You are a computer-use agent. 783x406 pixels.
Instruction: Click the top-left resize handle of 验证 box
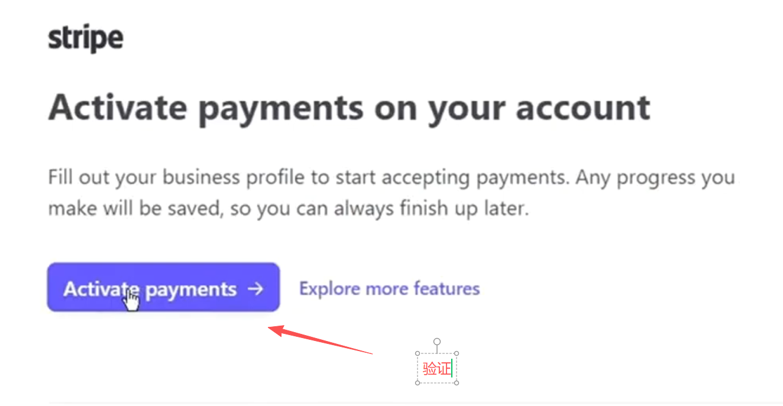click(418, 354)
